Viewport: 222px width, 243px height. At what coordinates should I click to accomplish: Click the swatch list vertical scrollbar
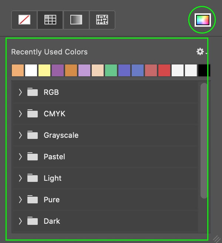[204, 141]
